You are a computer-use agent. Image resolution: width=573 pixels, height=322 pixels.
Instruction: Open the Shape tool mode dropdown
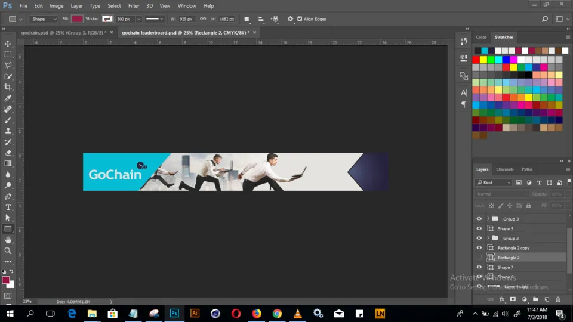[x=44, y=19]
